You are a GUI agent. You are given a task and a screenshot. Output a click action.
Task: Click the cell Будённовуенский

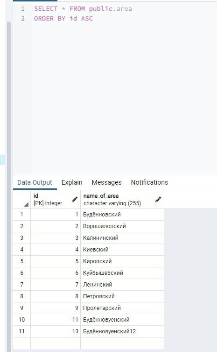pos(122,320)
